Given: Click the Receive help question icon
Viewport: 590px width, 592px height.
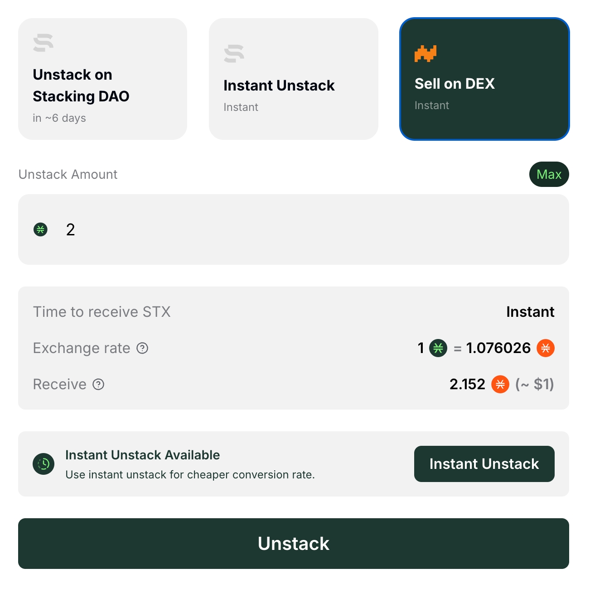Looking at the screenshot, I should pyautogui.click(x=98, y=384).
